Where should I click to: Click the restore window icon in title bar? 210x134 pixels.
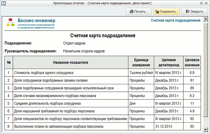coord(201,3)
